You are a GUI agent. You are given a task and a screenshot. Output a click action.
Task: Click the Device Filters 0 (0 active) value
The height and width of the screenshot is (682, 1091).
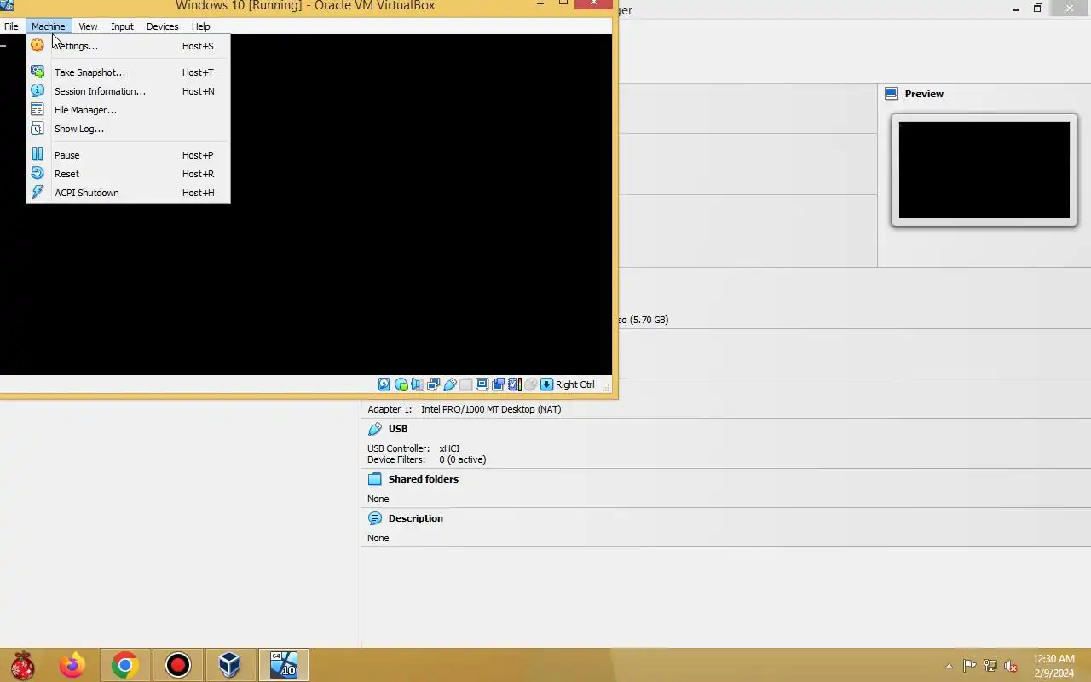[x=463, y=459]
